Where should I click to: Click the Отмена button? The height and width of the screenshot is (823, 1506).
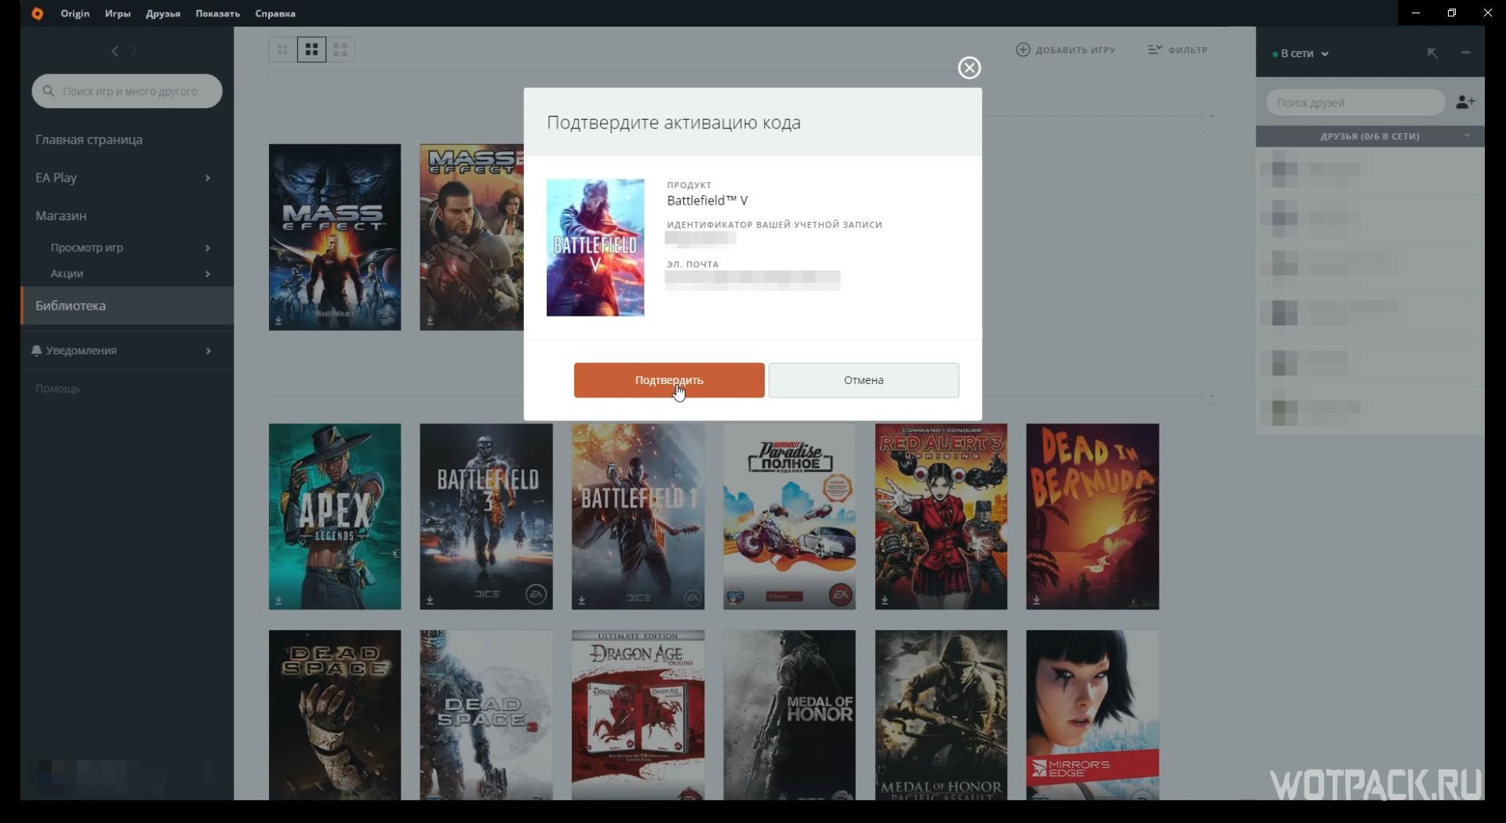point(863,380)
